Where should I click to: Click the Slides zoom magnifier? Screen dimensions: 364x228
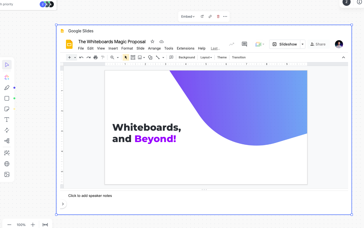pyautogui.click(x=112, y=57)
